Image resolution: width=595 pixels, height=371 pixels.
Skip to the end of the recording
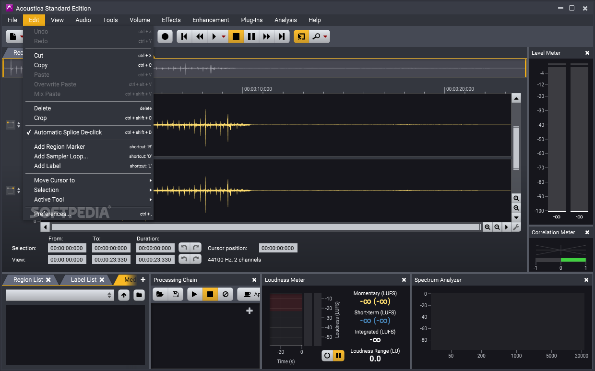click(282, 36)
